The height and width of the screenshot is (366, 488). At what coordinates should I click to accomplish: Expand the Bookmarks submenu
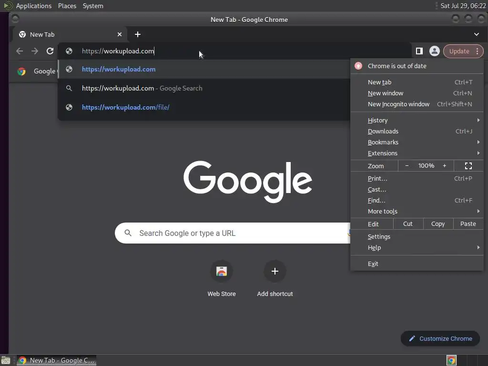coord(417,142)
